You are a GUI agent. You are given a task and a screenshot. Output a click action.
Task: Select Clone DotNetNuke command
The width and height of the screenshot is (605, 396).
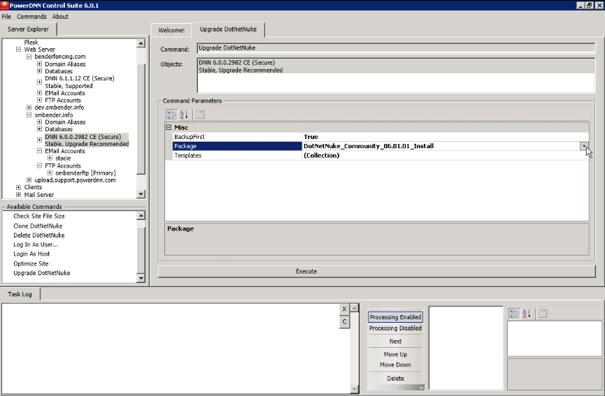pos(38,226)
